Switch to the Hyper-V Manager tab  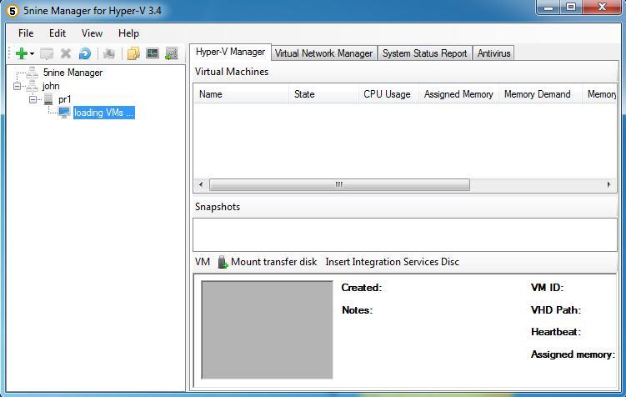230,52
